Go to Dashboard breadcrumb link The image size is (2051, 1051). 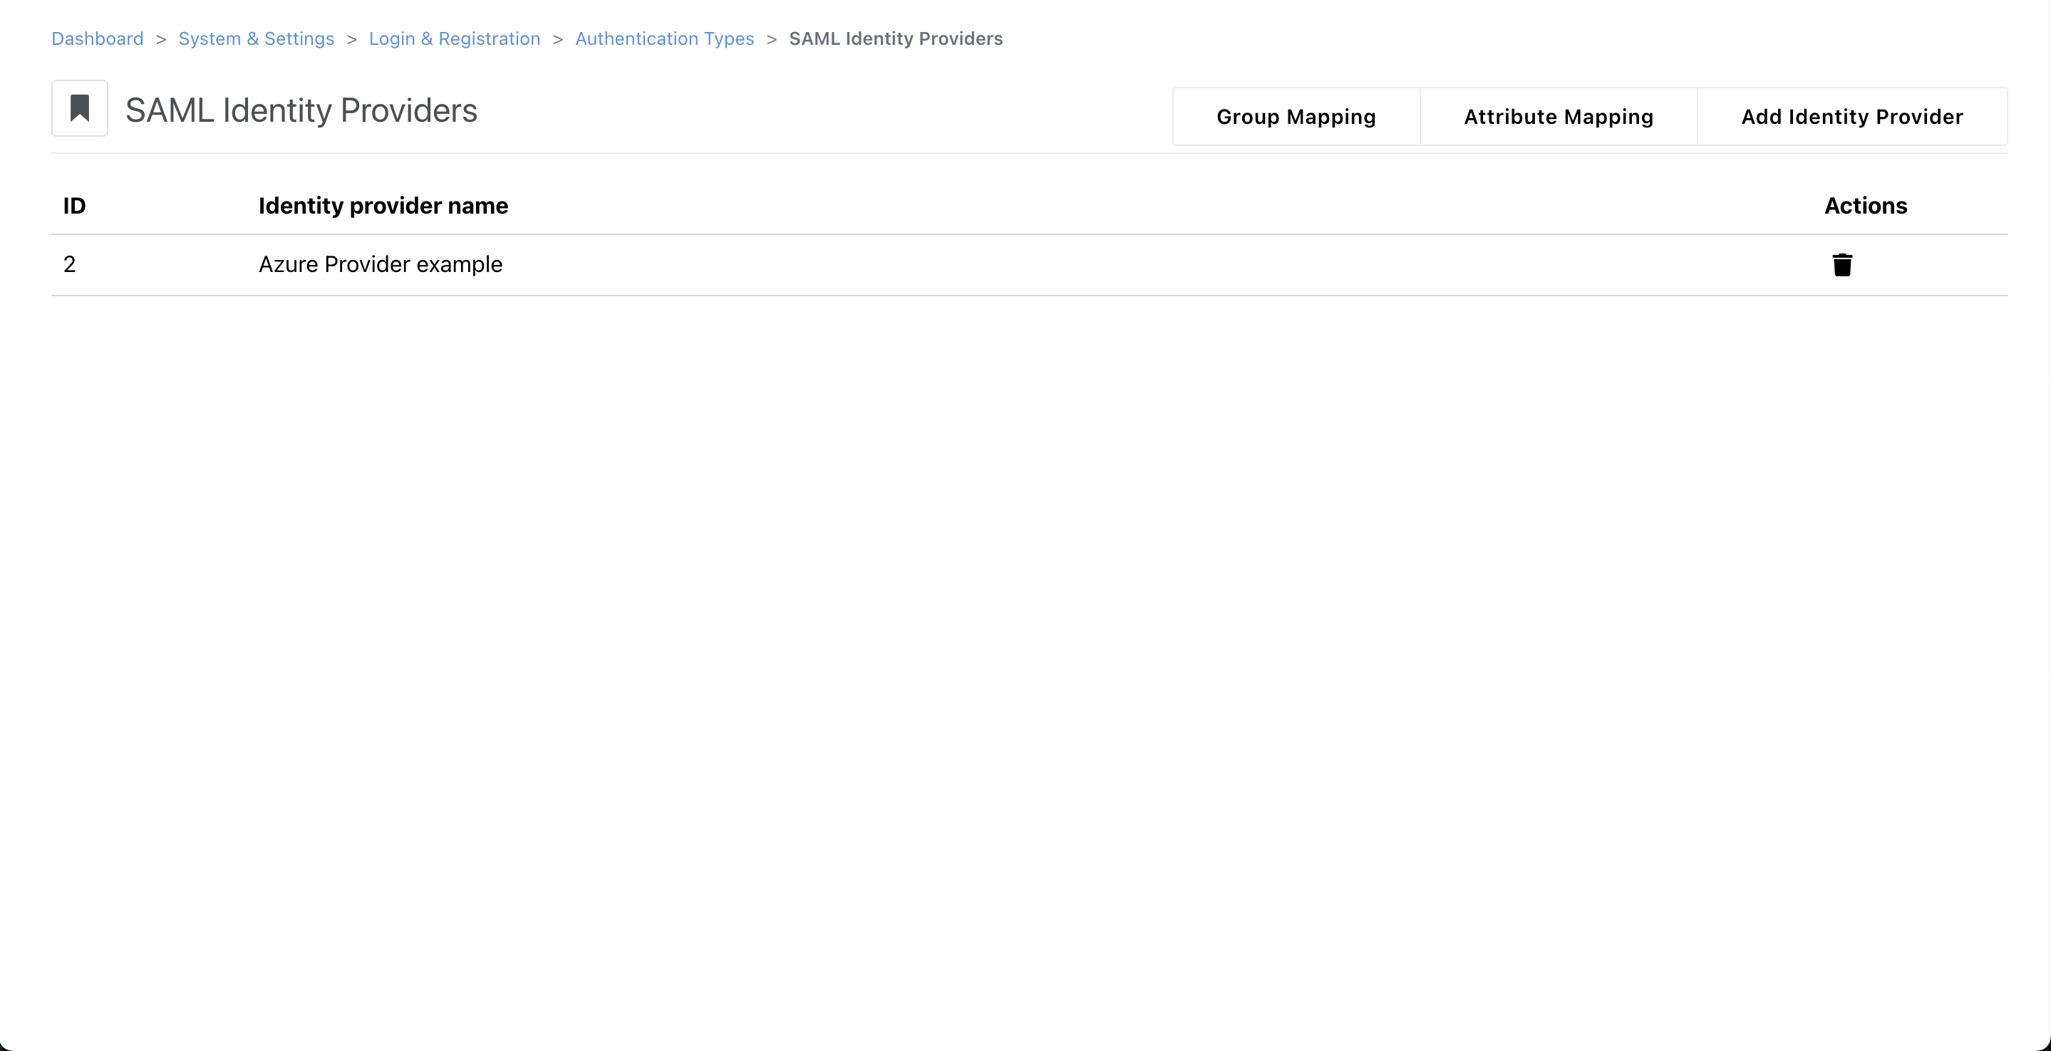[x=97, y=39]
